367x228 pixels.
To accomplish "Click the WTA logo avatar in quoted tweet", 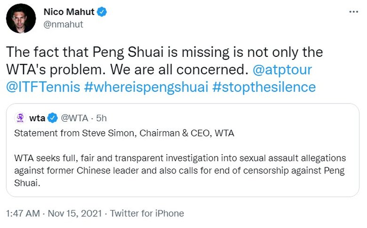I will [x=20, y=118].
